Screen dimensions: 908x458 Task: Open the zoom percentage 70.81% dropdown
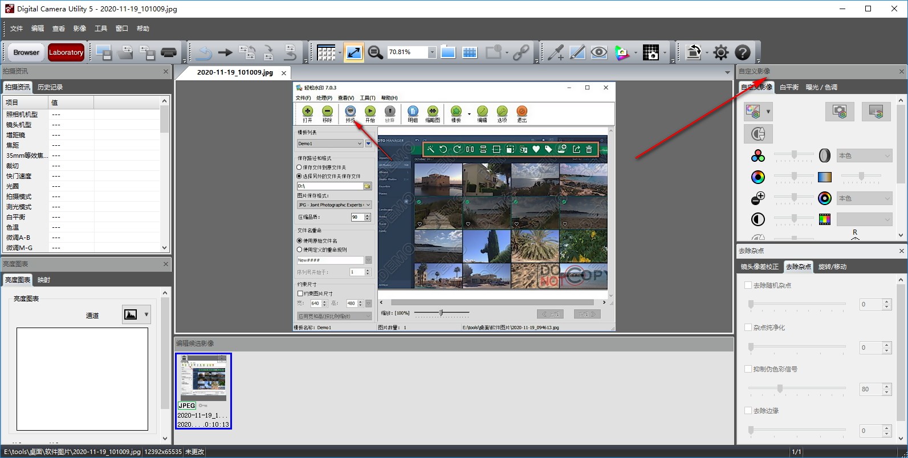[x=432, y=52]
